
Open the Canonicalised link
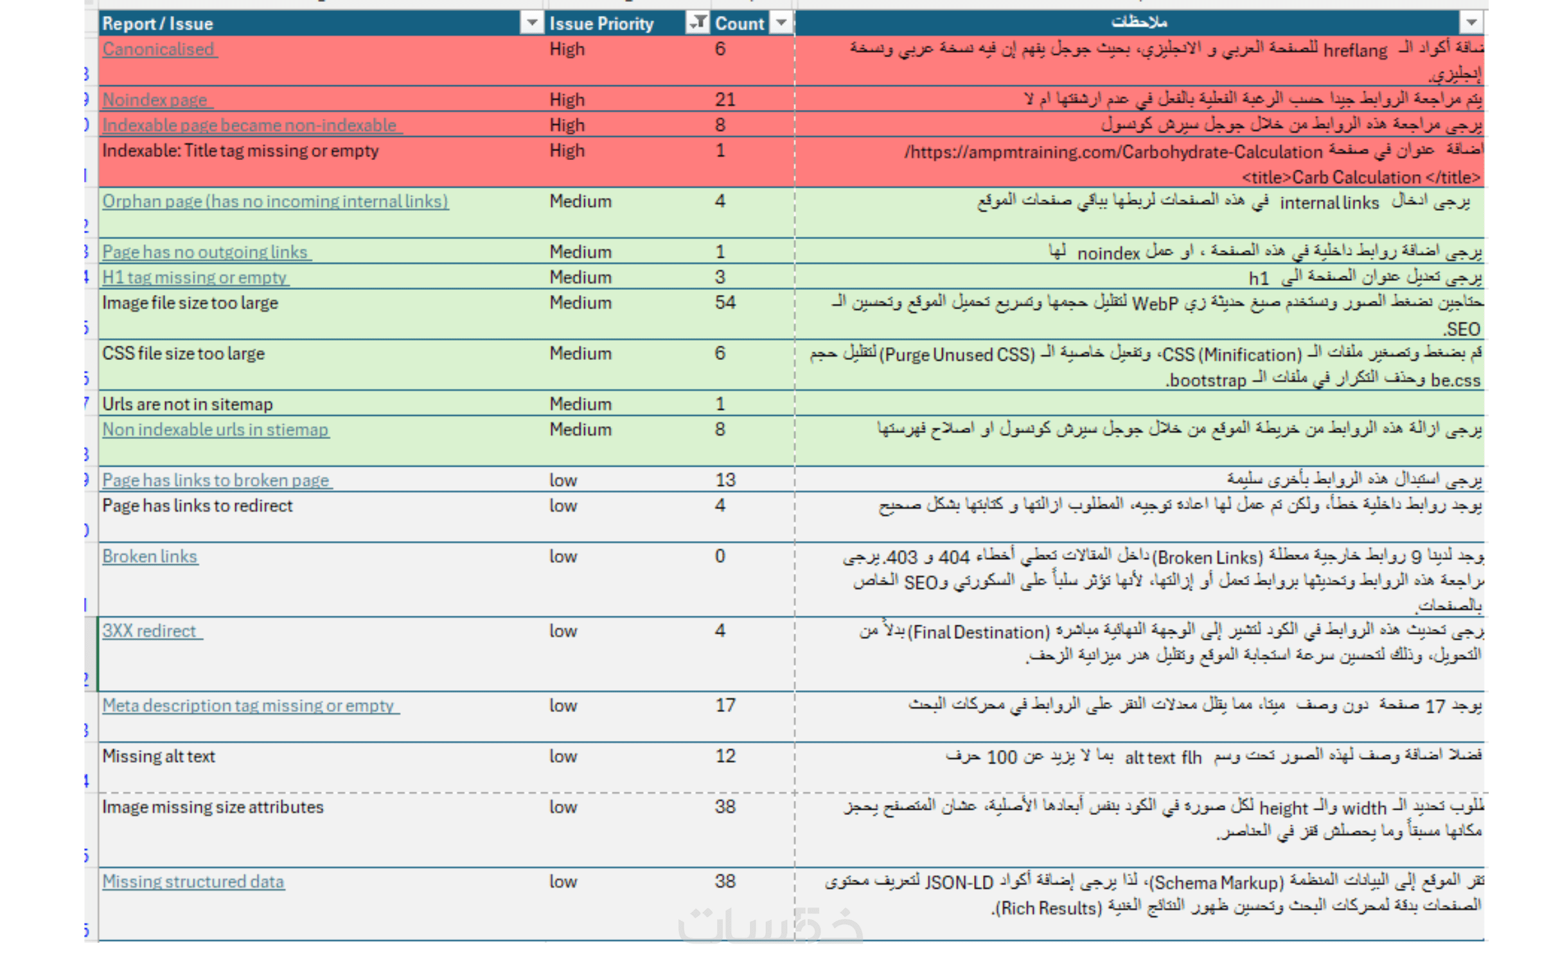click(x=158, y=49)
